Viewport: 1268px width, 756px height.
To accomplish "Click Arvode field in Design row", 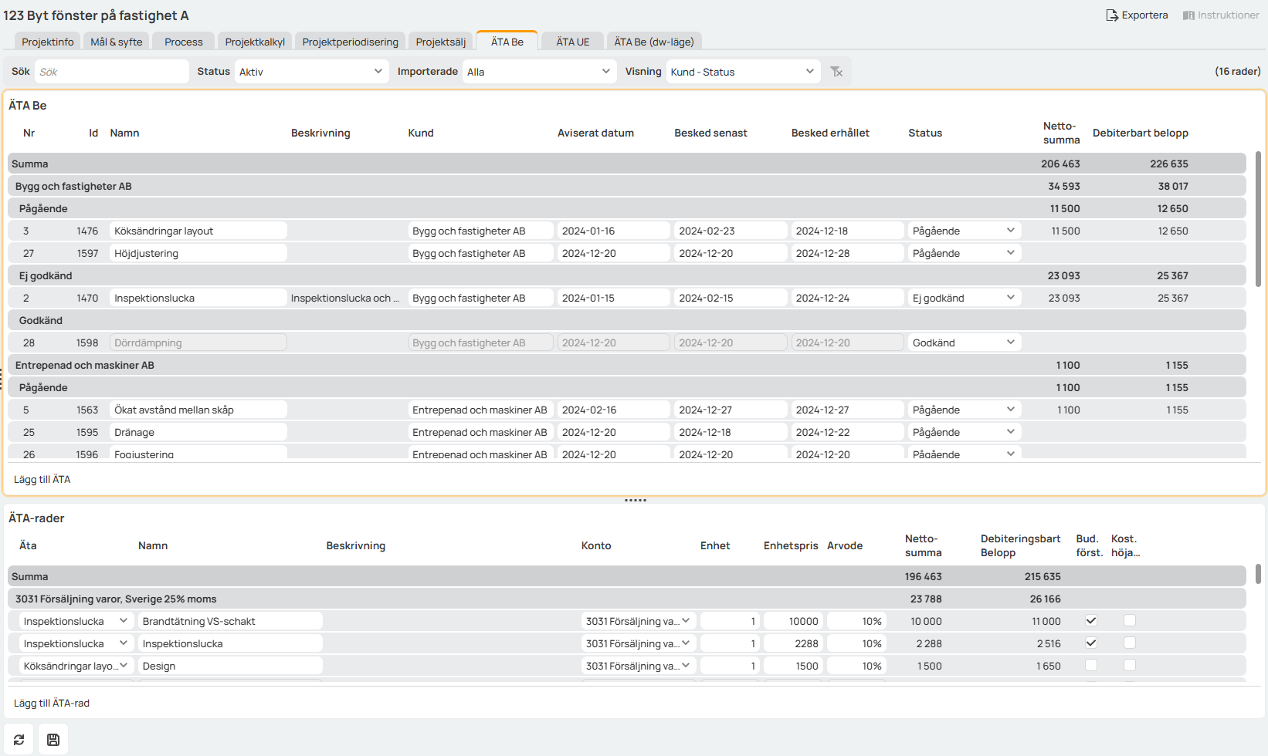I will [856, 666].
